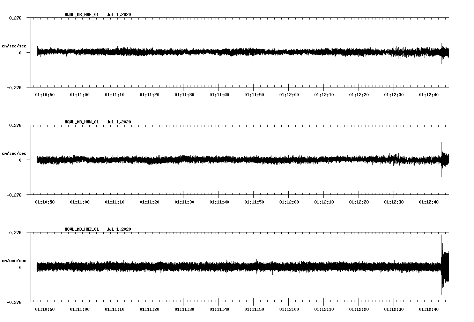474x322 pixels.
Task: Click time label 01:12:00 under HNN plot
Action: click(289, 202)
